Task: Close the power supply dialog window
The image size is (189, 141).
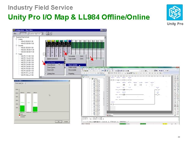Action: [69, 81]
